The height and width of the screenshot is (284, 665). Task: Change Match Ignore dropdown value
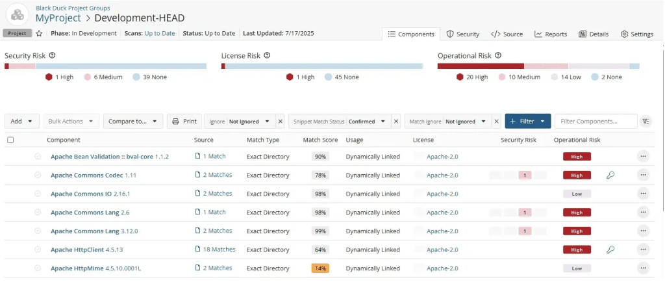pos(465,122)
